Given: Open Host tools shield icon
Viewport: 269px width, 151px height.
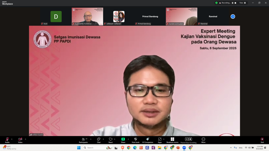Looking at the screenshot, I should pos(136,139).
